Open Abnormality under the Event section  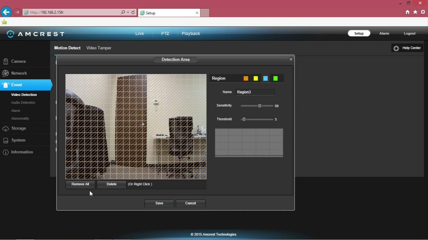[20, 118]
